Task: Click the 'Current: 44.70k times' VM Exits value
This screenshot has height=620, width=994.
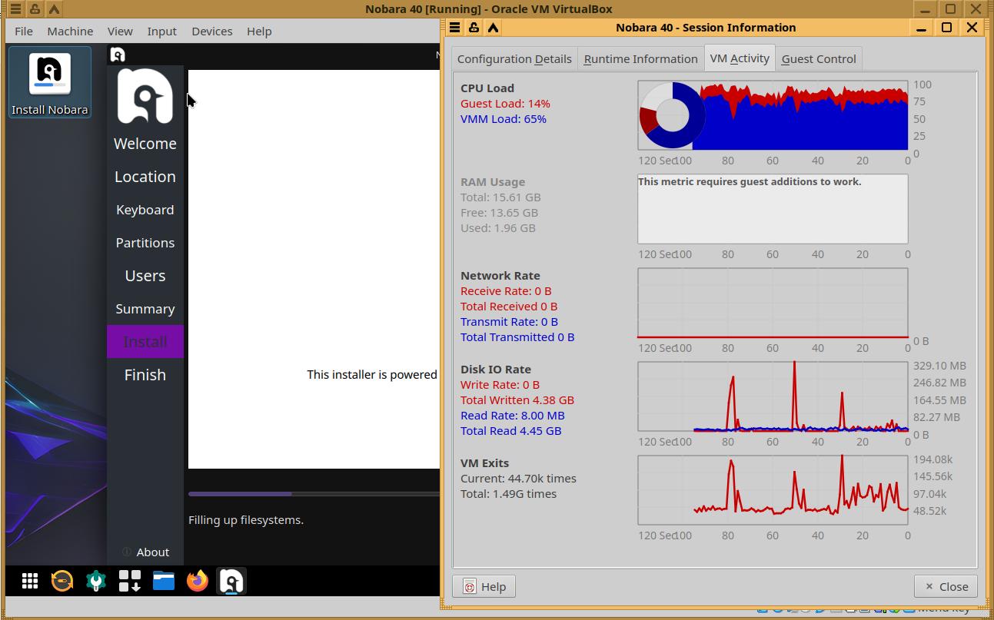Action: tap(518, 479)
